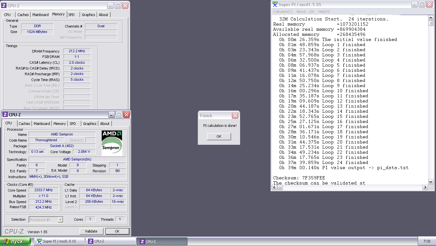
Task: Switch to Memory tab in bottom CPU-Z
Action: [x=60, y=124]
